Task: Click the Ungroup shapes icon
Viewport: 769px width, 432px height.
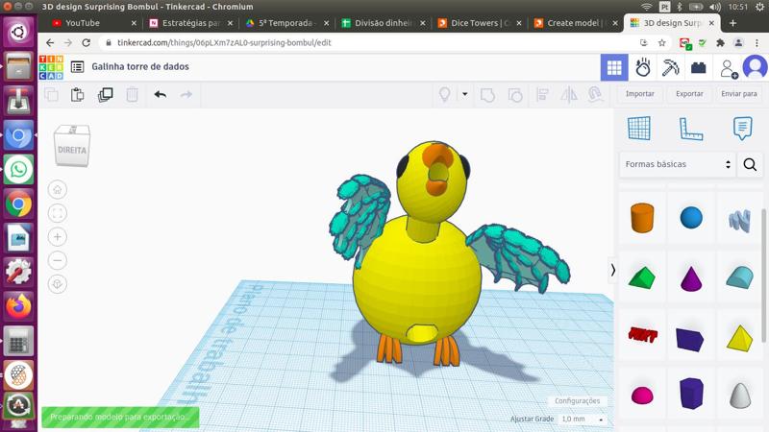Action: 515,94
